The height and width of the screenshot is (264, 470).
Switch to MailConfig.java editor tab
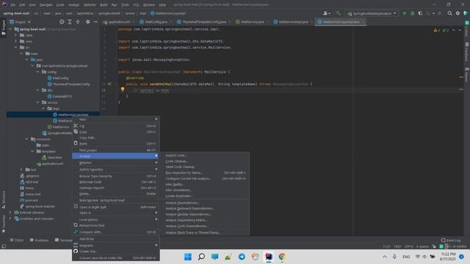[156, 22]
